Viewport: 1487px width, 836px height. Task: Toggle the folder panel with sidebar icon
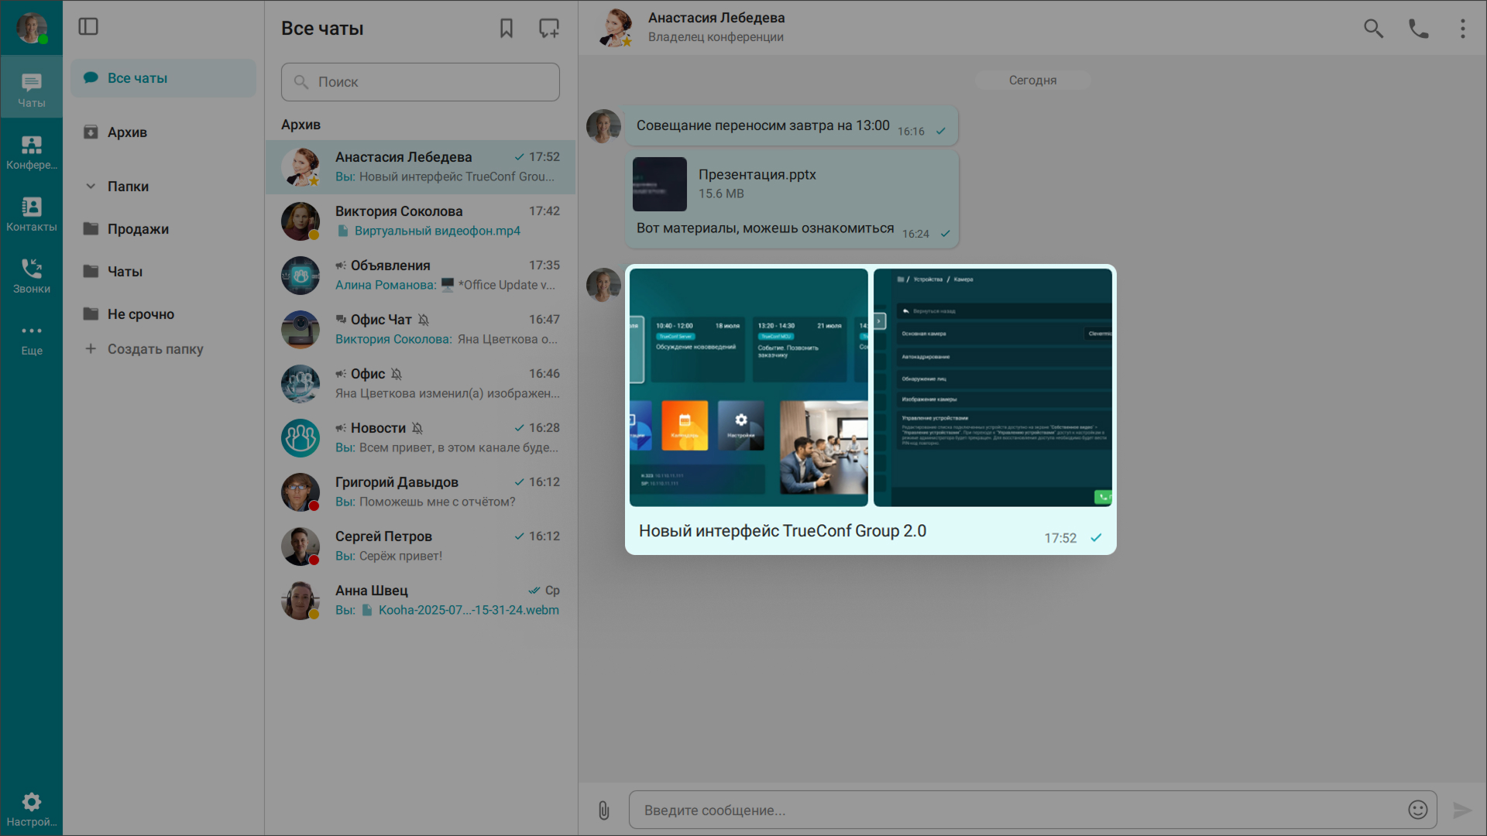pos(88,27)
